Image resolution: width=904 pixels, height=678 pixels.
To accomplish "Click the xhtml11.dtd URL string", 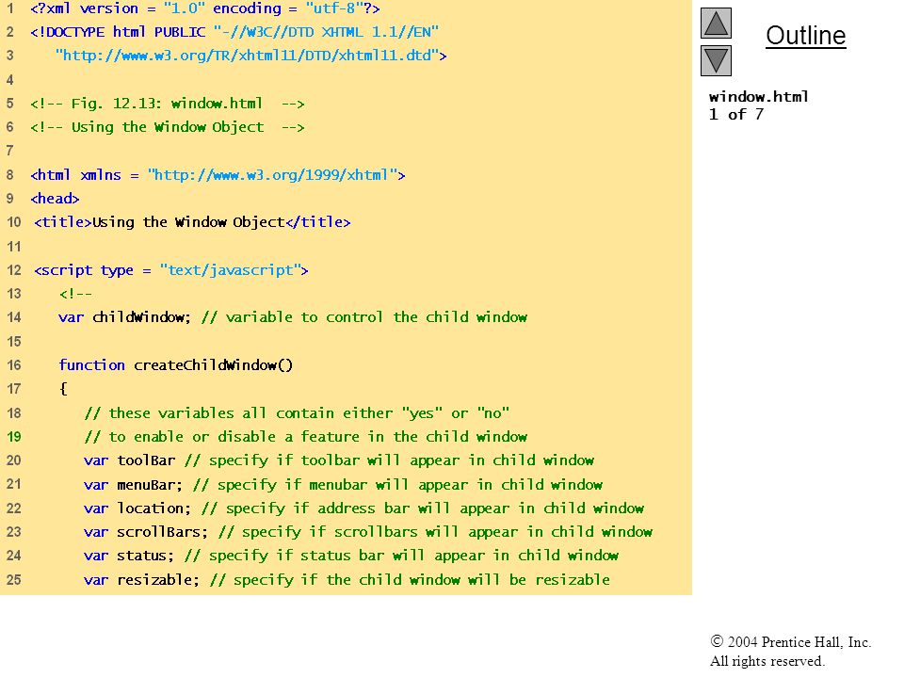I will 250,56.
